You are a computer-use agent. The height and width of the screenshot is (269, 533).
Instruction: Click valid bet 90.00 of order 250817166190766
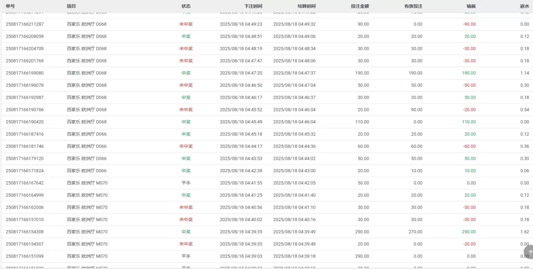click(x=417, y=110)
